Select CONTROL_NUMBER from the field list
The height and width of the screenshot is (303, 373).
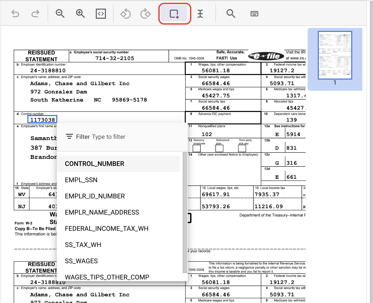(95, 164)
